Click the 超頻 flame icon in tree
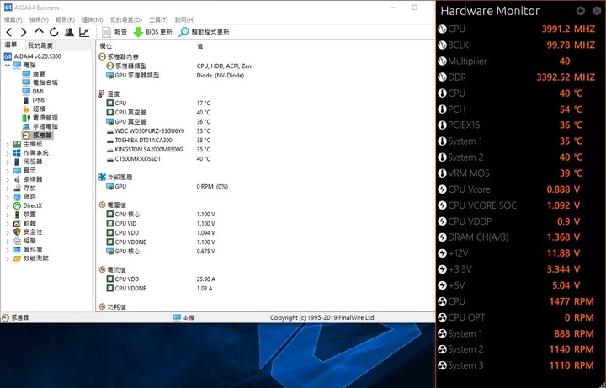 point(26,109)
